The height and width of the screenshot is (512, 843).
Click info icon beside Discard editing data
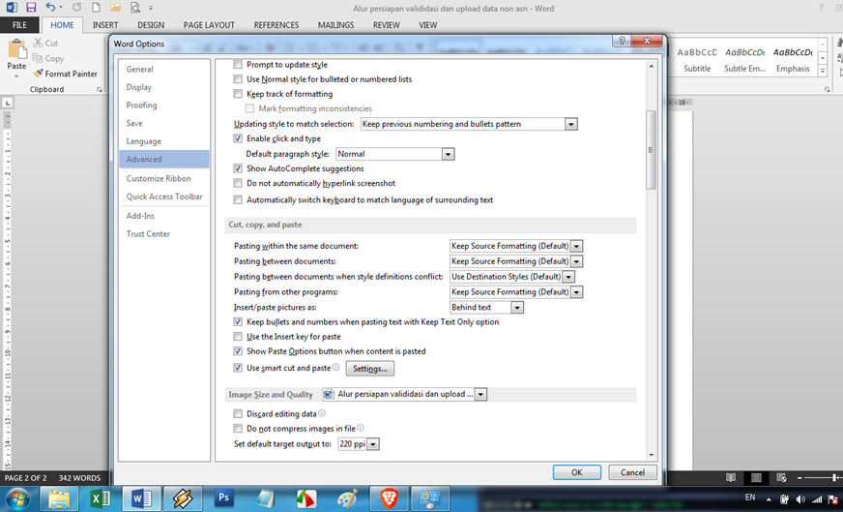coord(322,413)
